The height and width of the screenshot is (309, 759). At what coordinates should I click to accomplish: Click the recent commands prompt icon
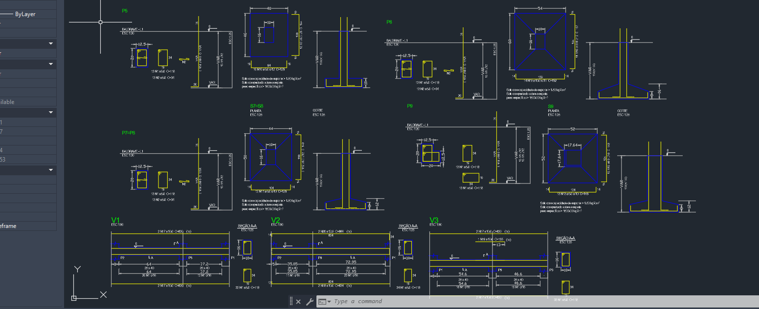tap(323, 302)
